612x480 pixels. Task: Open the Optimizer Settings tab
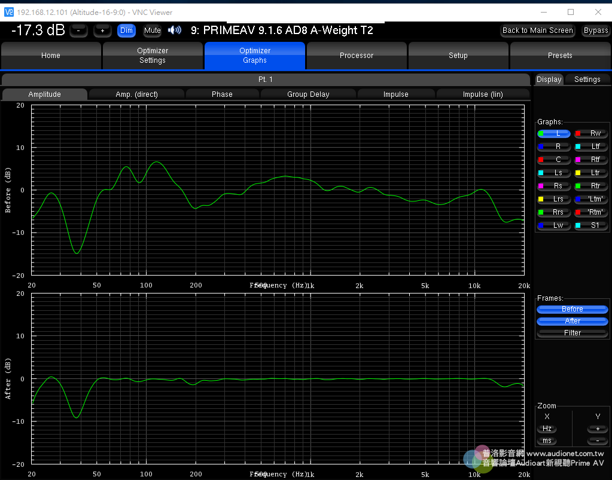(153, 56)
